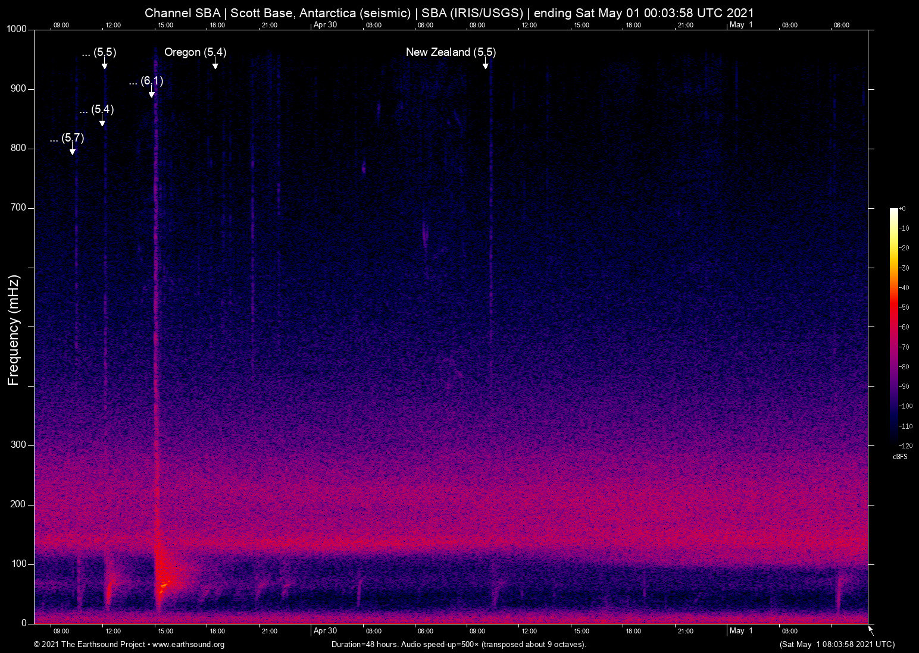Click the 'May 1' marker on bottom time axis
Screen dimensions: 919x653
click(x=741, y=631)
